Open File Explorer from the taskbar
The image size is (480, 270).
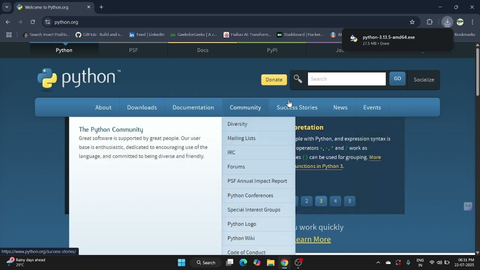pyautogui.click(x=271, y=262)
